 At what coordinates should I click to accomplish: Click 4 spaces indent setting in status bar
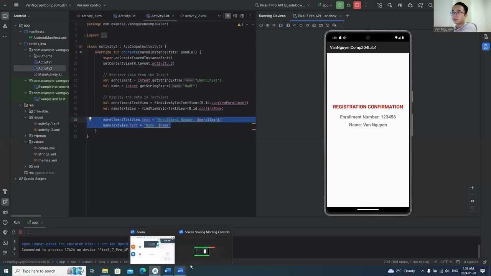coord(471,262)
